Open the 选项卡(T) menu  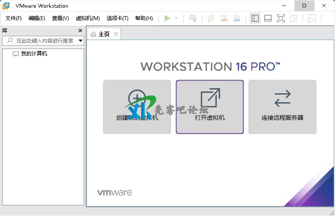(x=118, y=18)
